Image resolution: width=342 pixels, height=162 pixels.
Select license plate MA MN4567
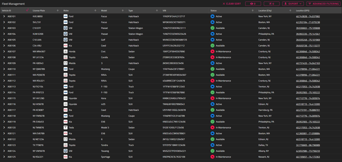click(39, 51)
